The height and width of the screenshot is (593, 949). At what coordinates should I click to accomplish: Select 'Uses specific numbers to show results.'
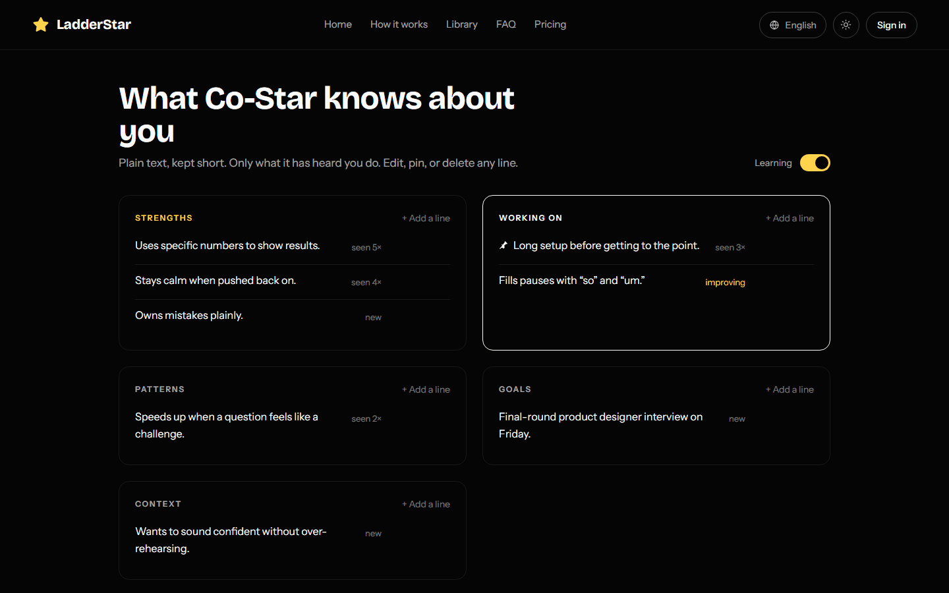[x=227, y=246]
